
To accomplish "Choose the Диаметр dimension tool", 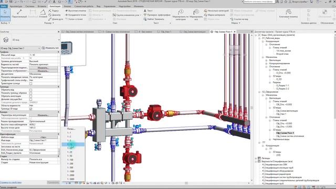I will pyautogui.click(x=55, y=15).
